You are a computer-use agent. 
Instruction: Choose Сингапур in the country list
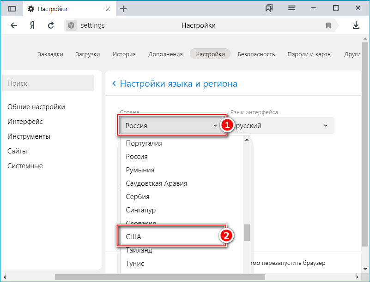[141, 210]
